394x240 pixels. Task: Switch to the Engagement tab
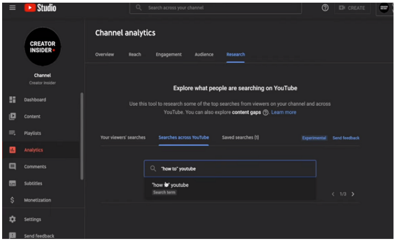coord(169,54)
